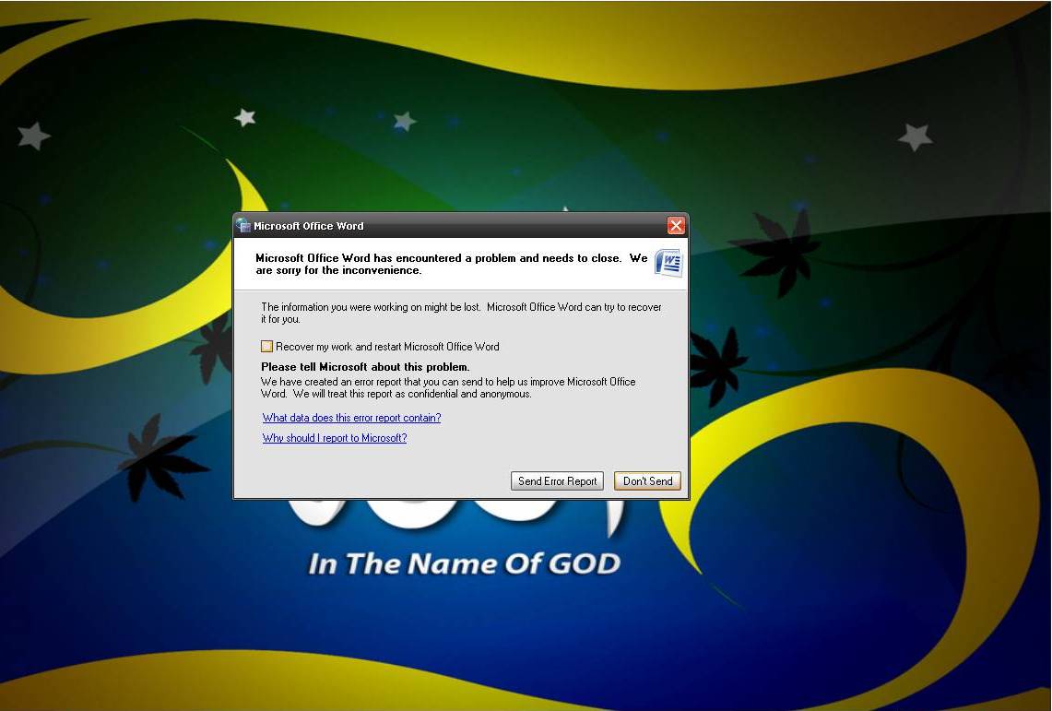Click the Microsoft Office Word title bar text

click(x=309, y=226)
